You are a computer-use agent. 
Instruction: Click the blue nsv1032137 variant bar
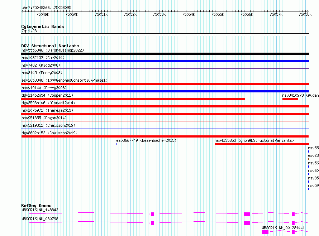click(x=165, y=61)
